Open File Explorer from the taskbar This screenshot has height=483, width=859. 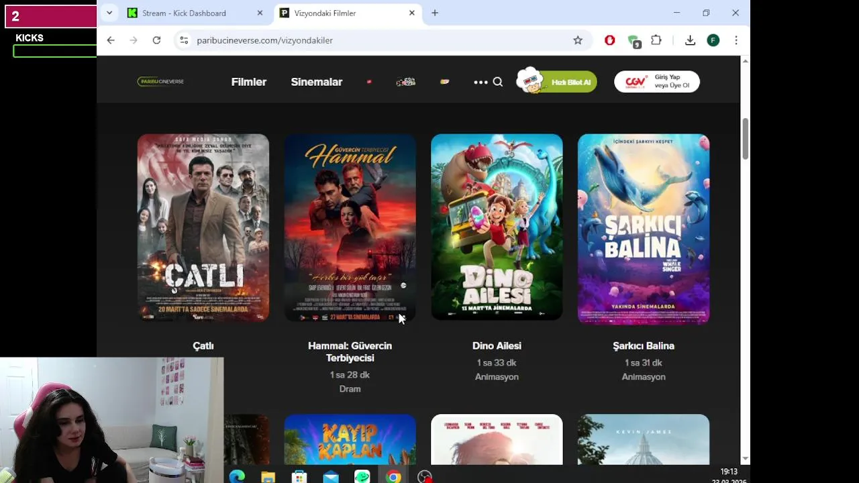(268, 477)
